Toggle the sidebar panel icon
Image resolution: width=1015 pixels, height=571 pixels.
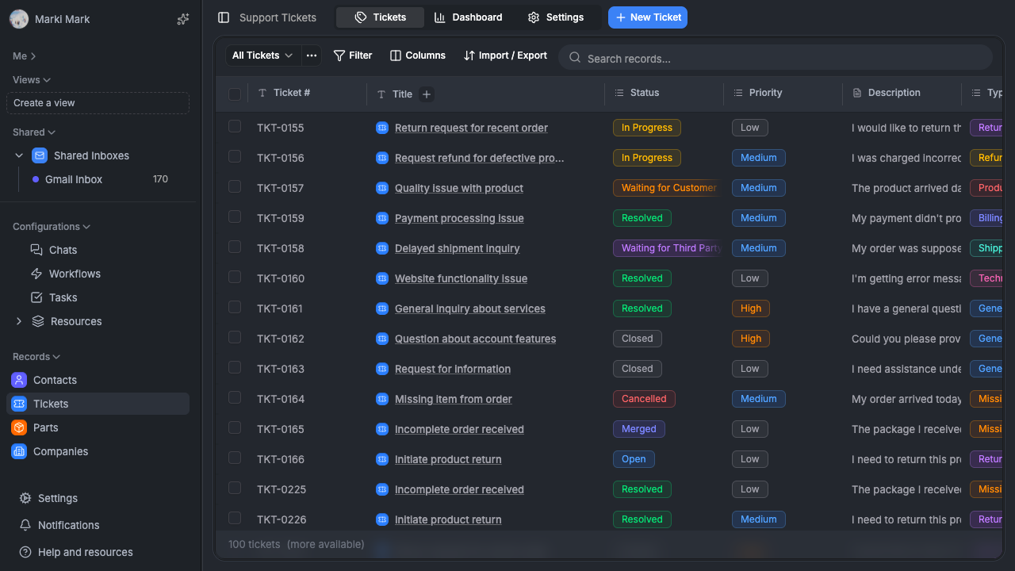pos(224,17)
